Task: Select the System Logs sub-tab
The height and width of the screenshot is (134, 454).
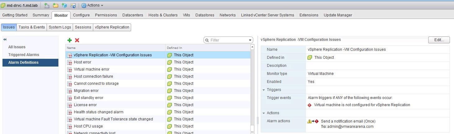Action: point(60,27)
